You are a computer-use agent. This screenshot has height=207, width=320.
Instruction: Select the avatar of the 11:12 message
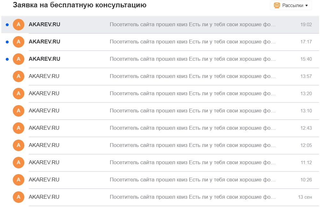(x=18, y=162)
